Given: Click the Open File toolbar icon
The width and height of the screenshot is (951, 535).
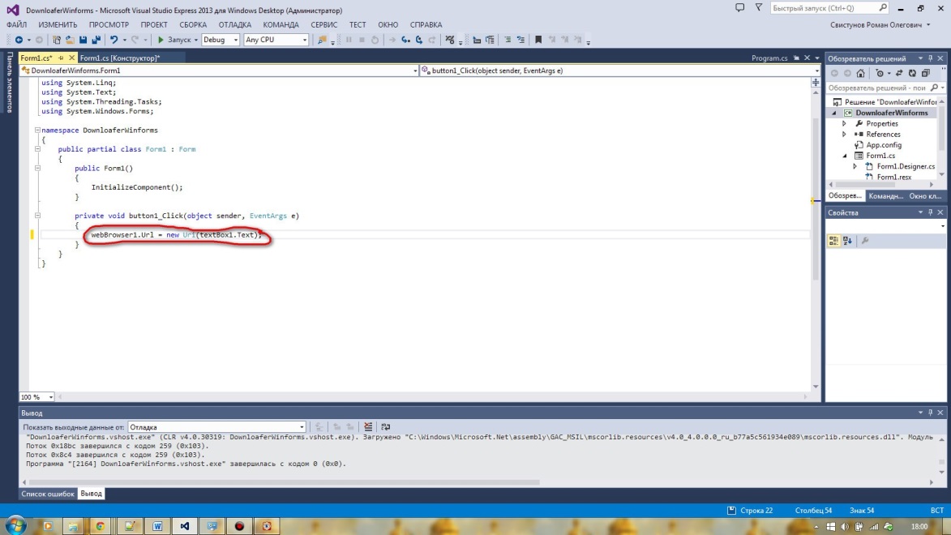Looking at the screenshot, I should tap(70, 40).
